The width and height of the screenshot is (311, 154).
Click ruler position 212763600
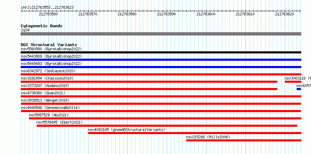click(x=206, y=14)
